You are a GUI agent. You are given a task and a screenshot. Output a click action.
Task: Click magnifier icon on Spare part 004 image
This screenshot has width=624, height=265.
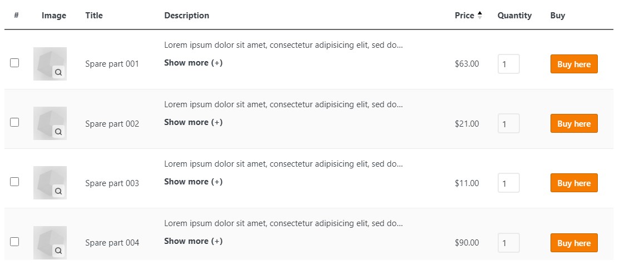tap(58, 251)
